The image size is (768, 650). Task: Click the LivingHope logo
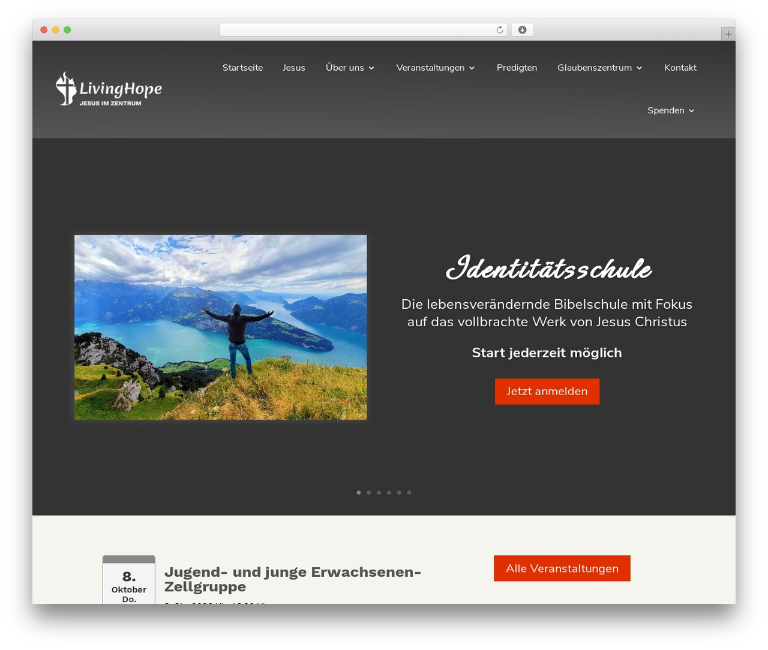(x=109, y=89)
